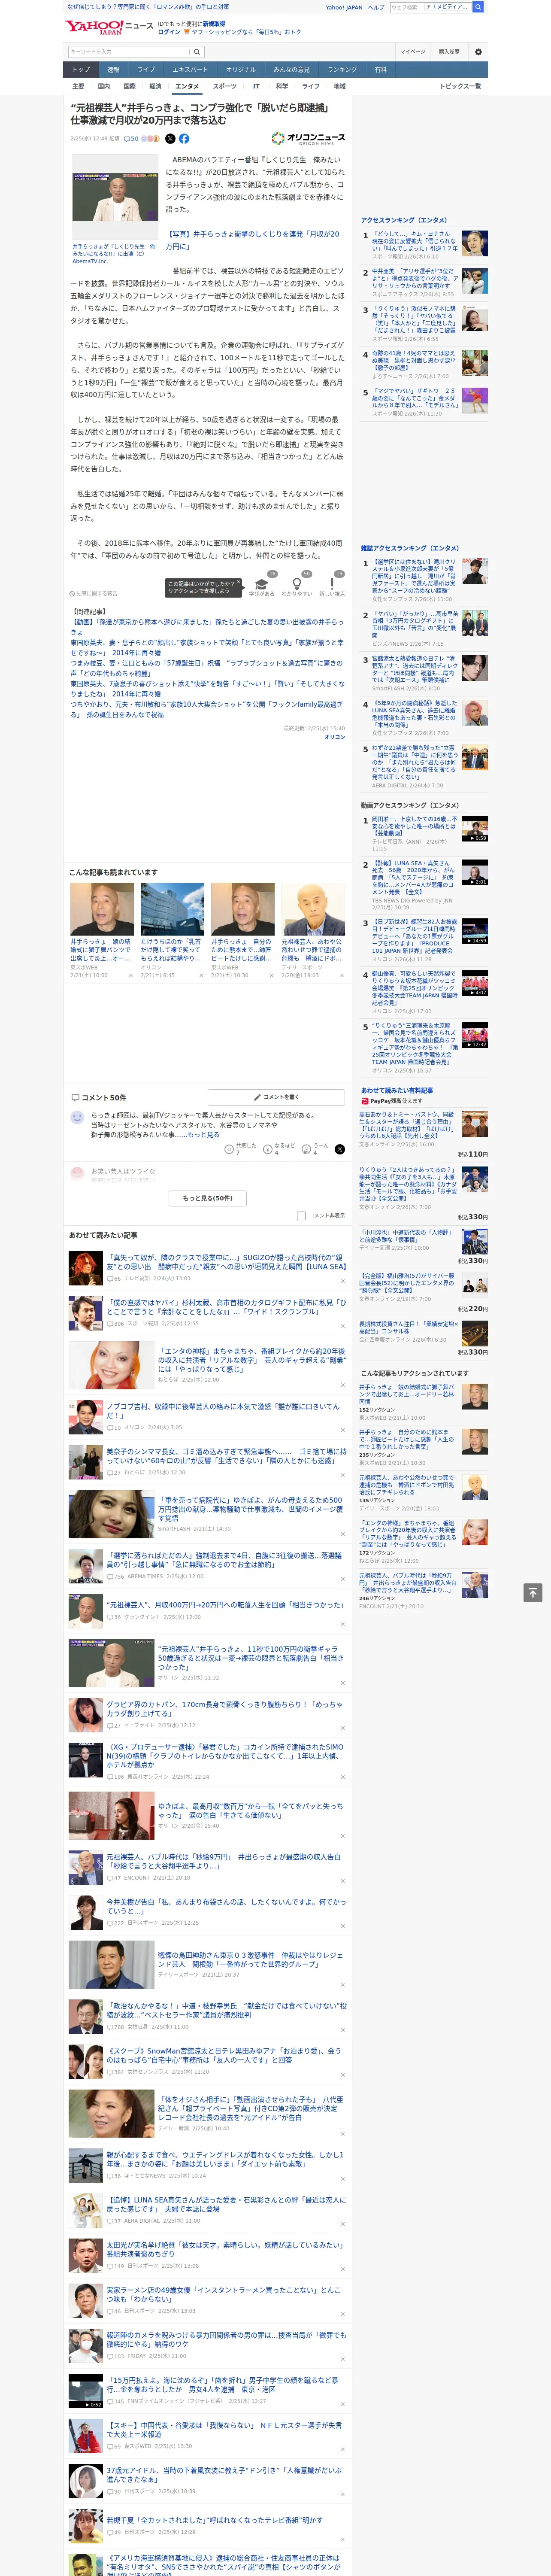Click the ログイン link in header
This screenshot has width=551, height=2576.
click(x=169, y=32)
